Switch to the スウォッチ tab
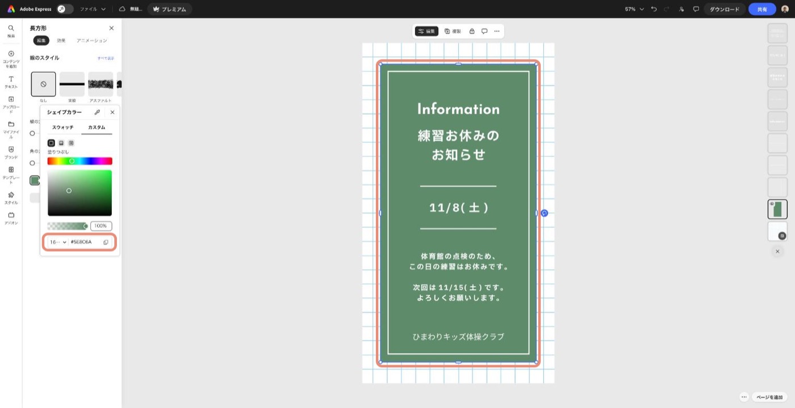This screenshot has height=408, width=795. (63, 127)
